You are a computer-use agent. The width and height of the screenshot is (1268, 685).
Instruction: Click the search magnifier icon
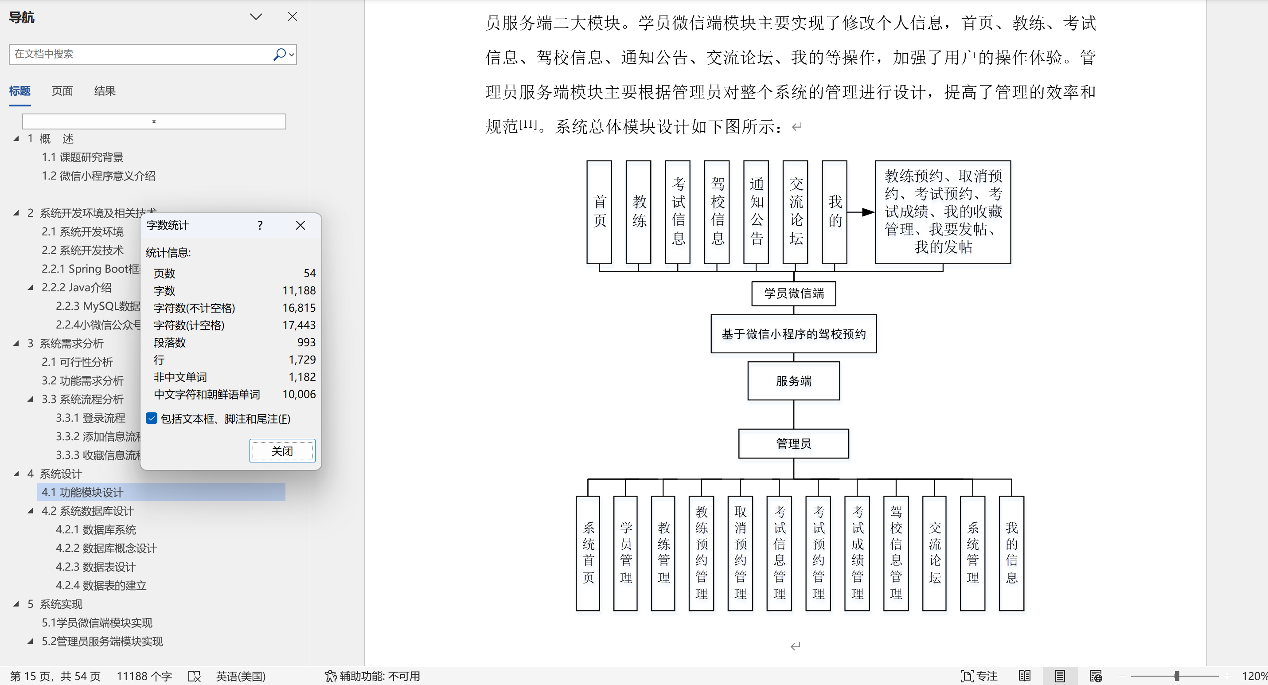(279, 54)
